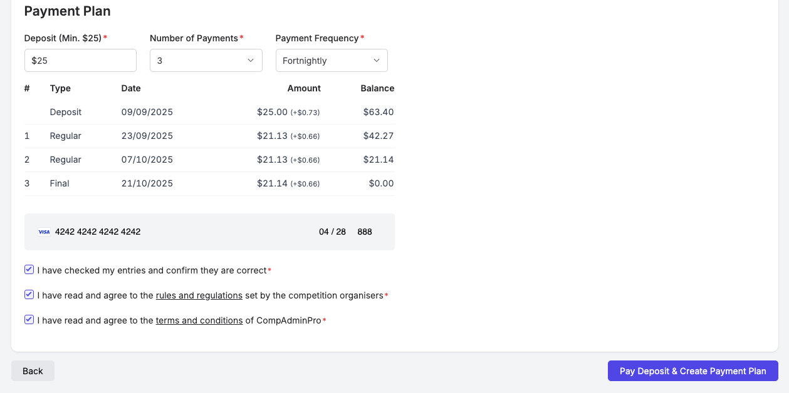789x393 pixels.
Task: Click the Payment Plan heading
Action: 67,11
